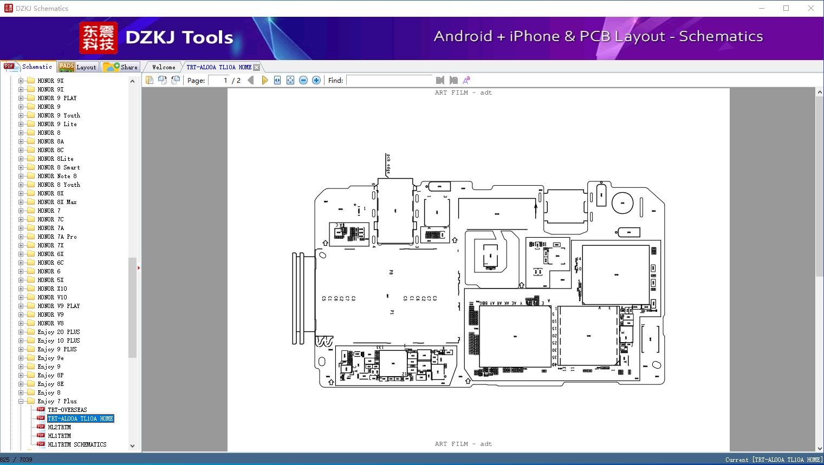The image size is (824, 465).
Task: Click the page number input field
Action: tap(219, 80)
